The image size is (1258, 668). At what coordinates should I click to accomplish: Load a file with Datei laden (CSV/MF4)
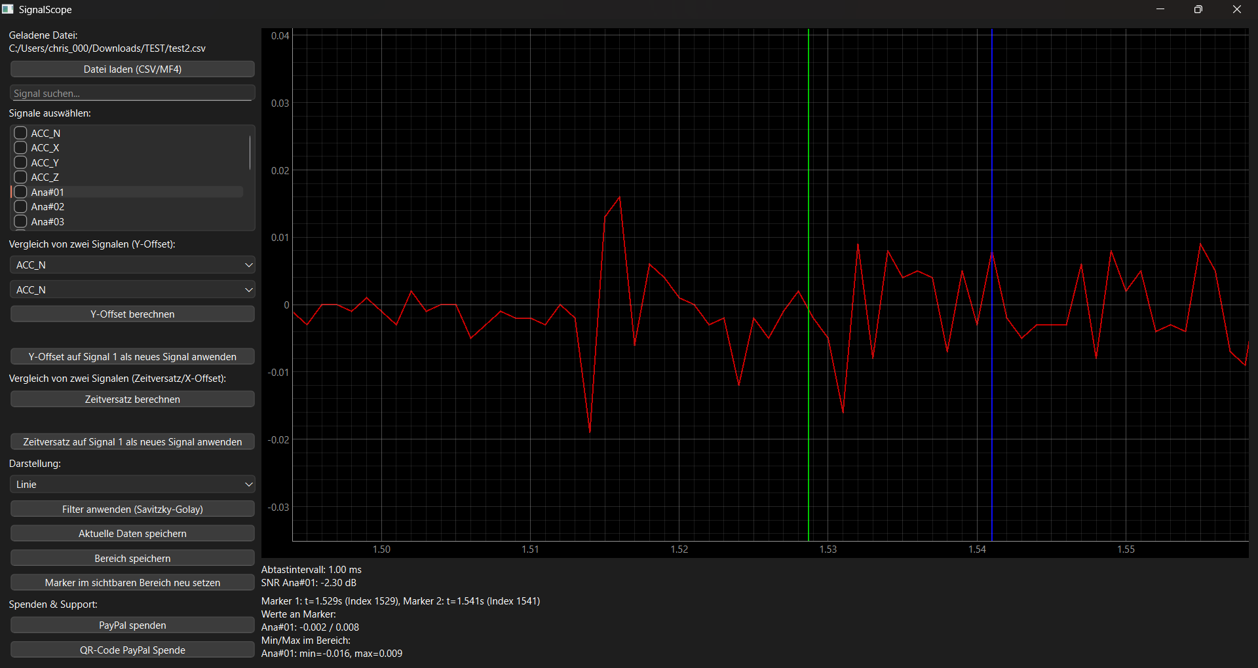tap(132, 69)
